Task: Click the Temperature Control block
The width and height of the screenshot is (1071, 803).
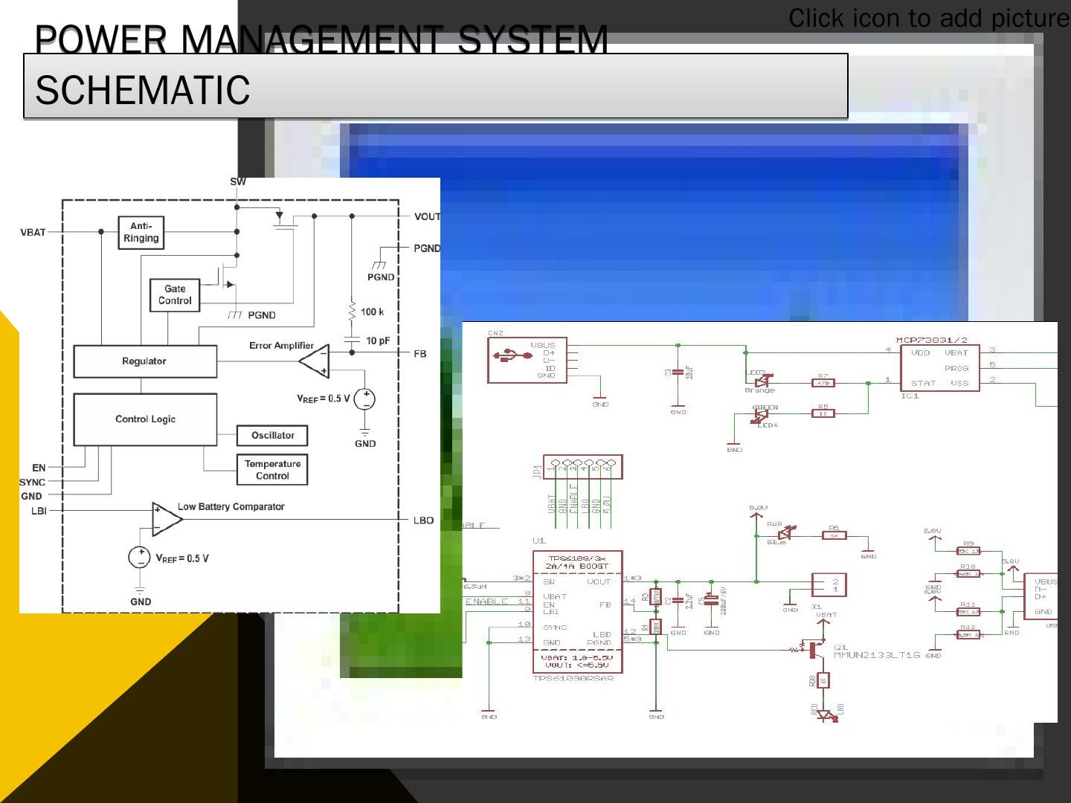Action: pos(272,470)
